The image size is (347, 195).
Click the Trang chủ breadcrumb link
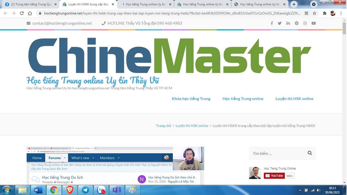pyautogui.click(x=163, y=126)
